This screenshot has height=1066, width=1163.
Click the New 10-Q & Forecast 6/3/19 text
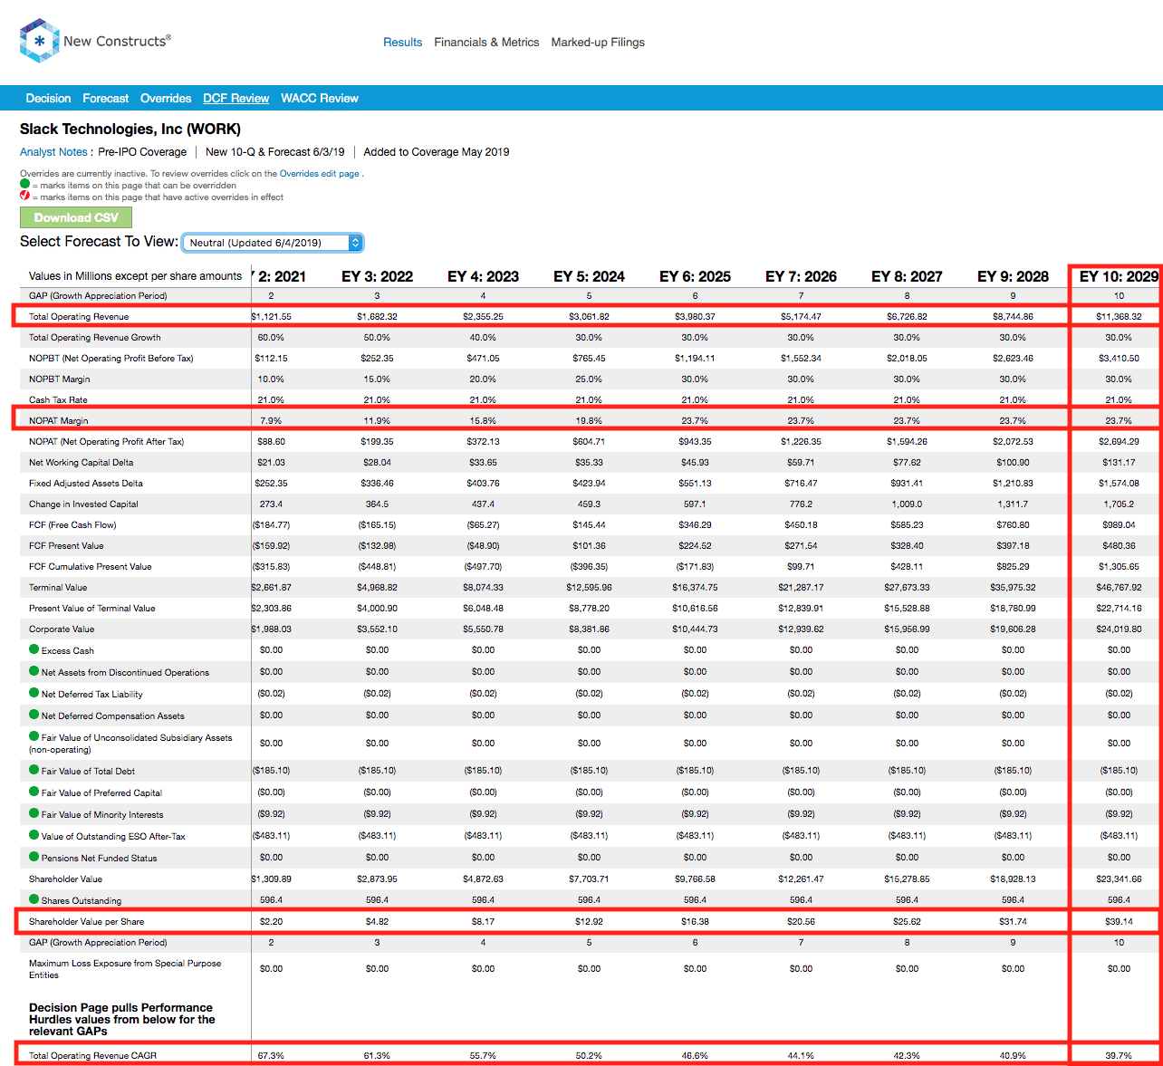(x=275, y=152)
